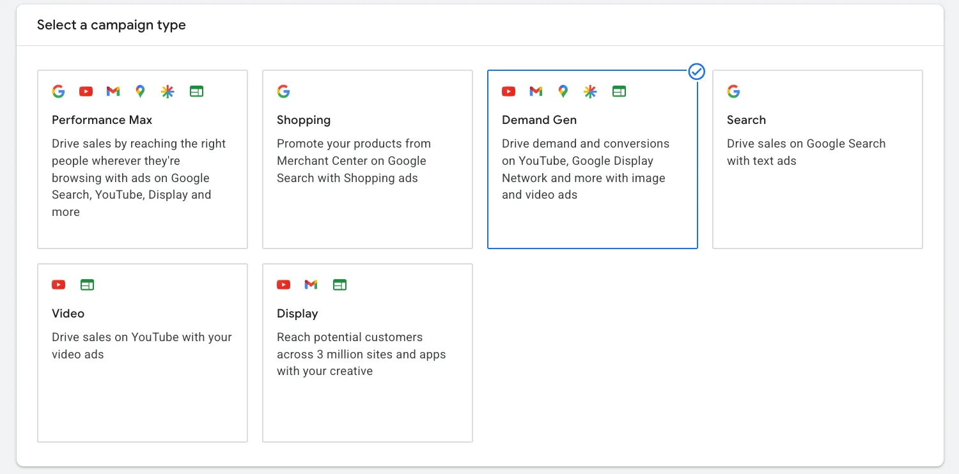Click Display network icon in Performance Max card

196,91
